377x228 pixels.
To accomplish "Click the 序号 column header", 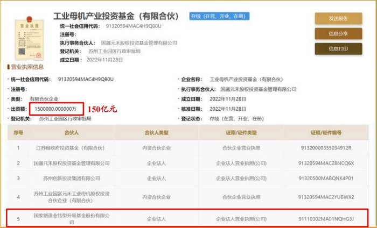I will point(18,133).
